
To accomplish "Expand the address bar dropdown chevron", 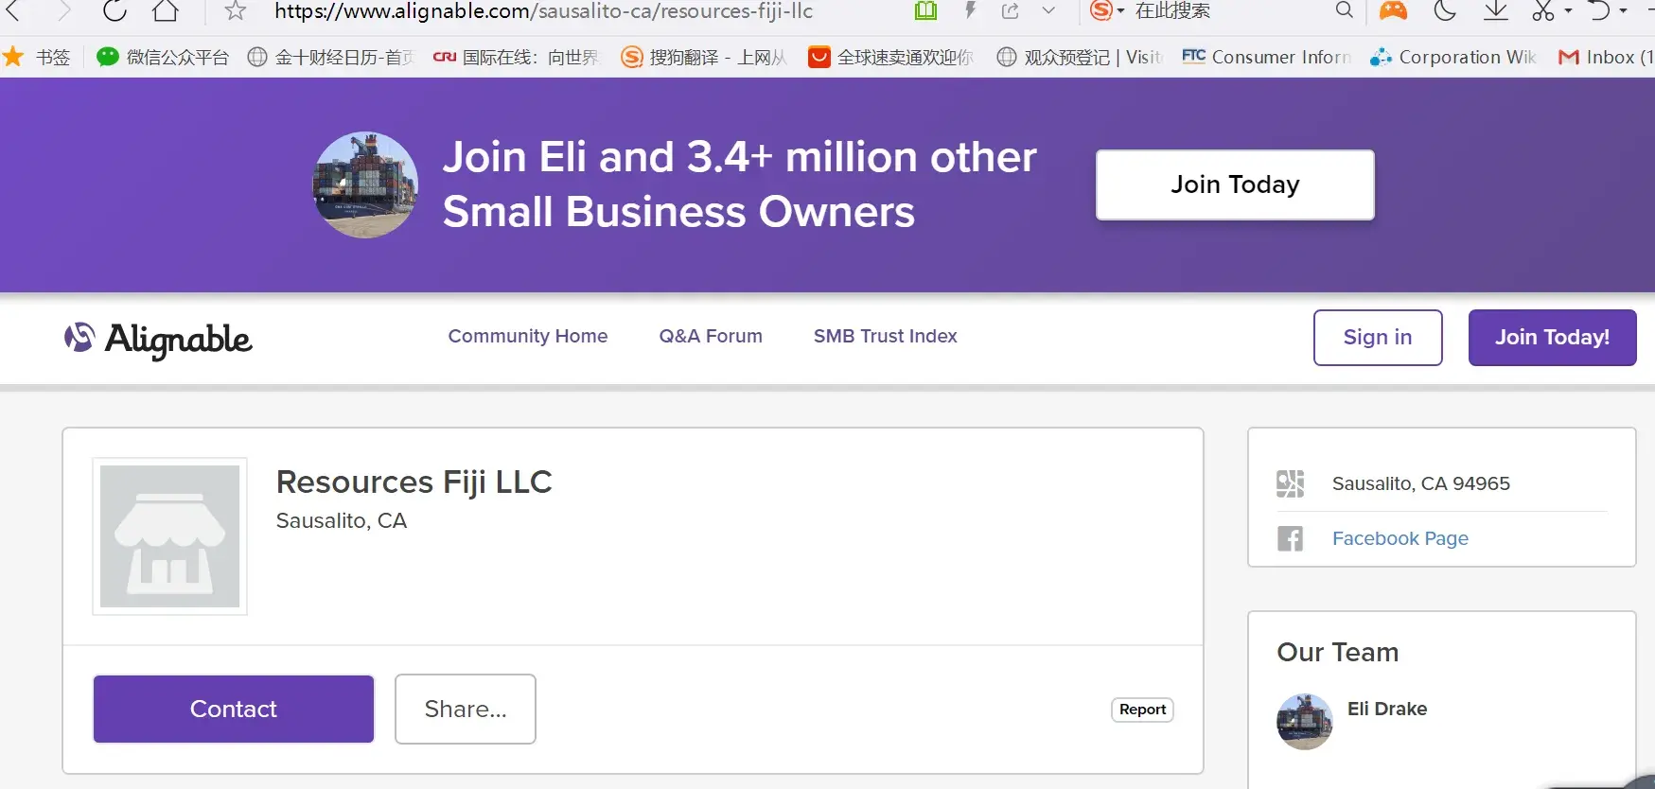I will 1048,11.
